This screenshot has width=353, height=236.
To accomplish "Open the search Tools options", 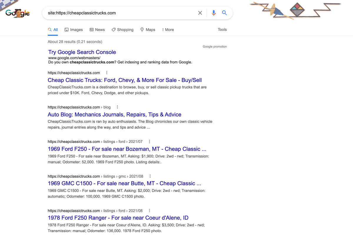I will point(222,30).
